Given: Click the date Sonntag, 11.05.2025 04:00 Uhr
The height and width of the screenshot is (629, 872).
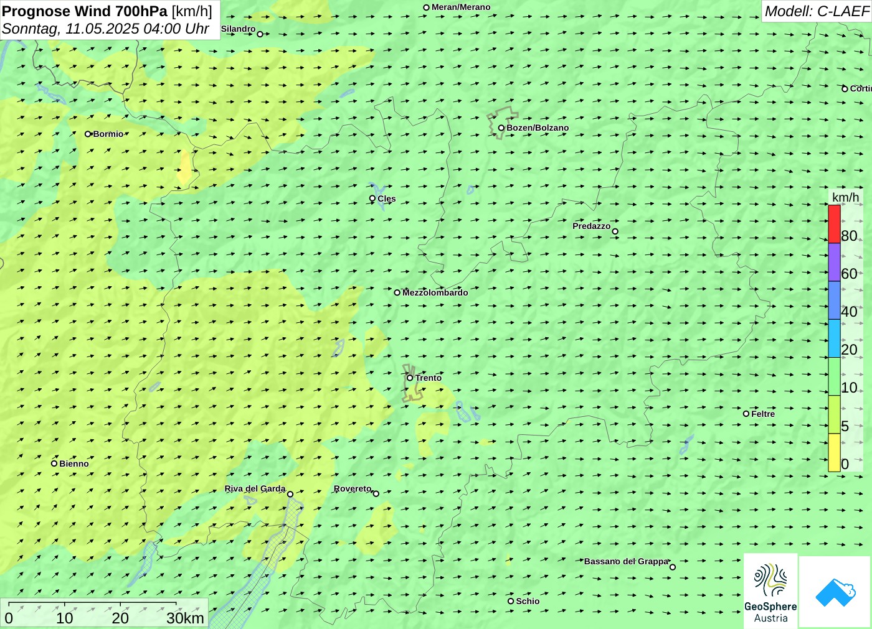Looking at the screenshot, I should [x=105, y=29].
